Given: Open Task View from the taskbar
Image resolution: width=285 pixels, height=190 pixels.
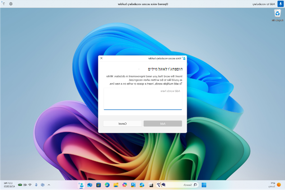Looking at the screenshot, I should click(151, 185).
